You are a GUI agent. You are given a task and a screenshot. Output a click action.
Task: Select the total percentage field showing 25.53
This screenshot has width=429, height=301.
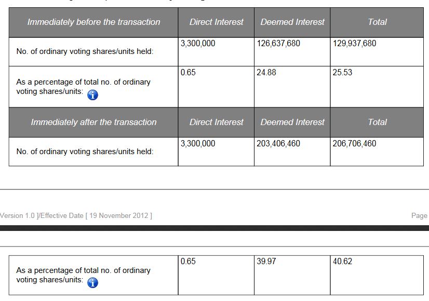click(377, 86)
